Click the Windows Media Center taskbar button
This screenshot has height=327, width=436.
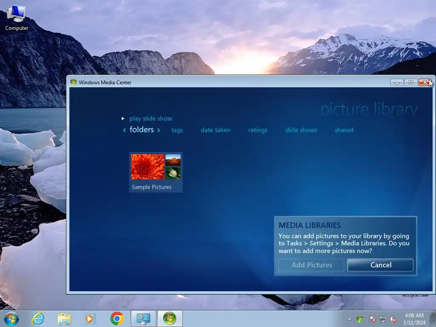point(169,318)
